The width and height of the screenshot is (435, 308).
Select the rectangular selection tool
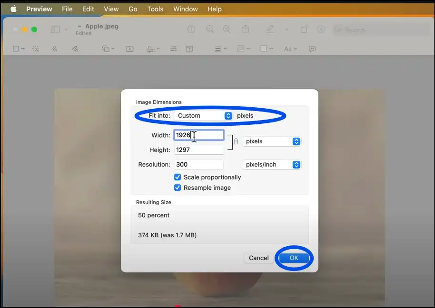[16, 49]
